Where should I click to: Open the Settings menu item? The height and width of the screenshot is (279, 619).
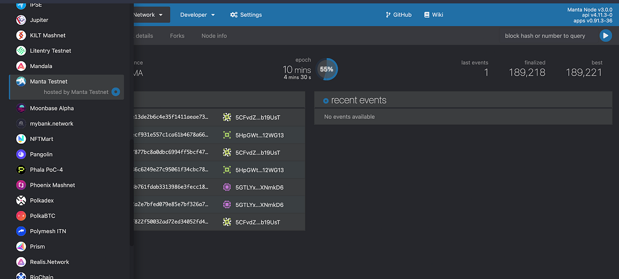click(x=246, y=15)
